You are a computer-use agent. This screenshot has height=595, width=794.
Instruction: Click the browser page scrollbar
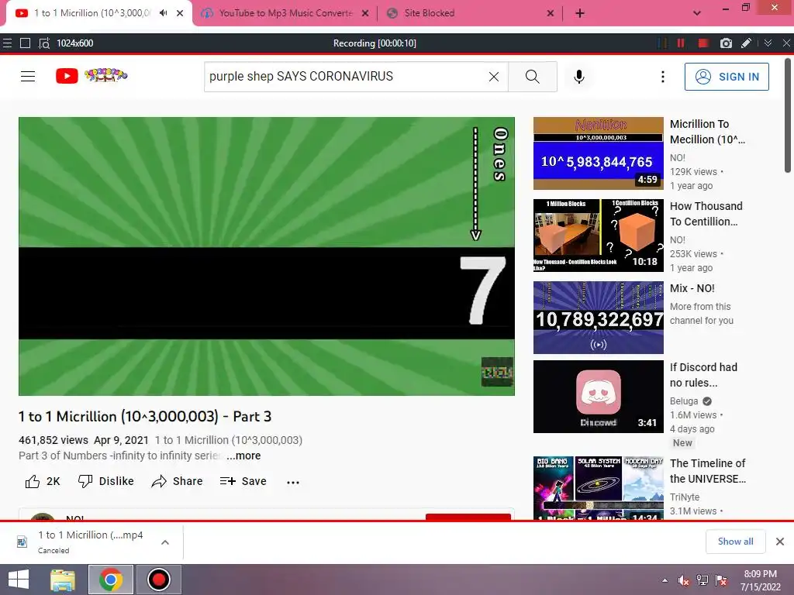[x=788, y=116]
